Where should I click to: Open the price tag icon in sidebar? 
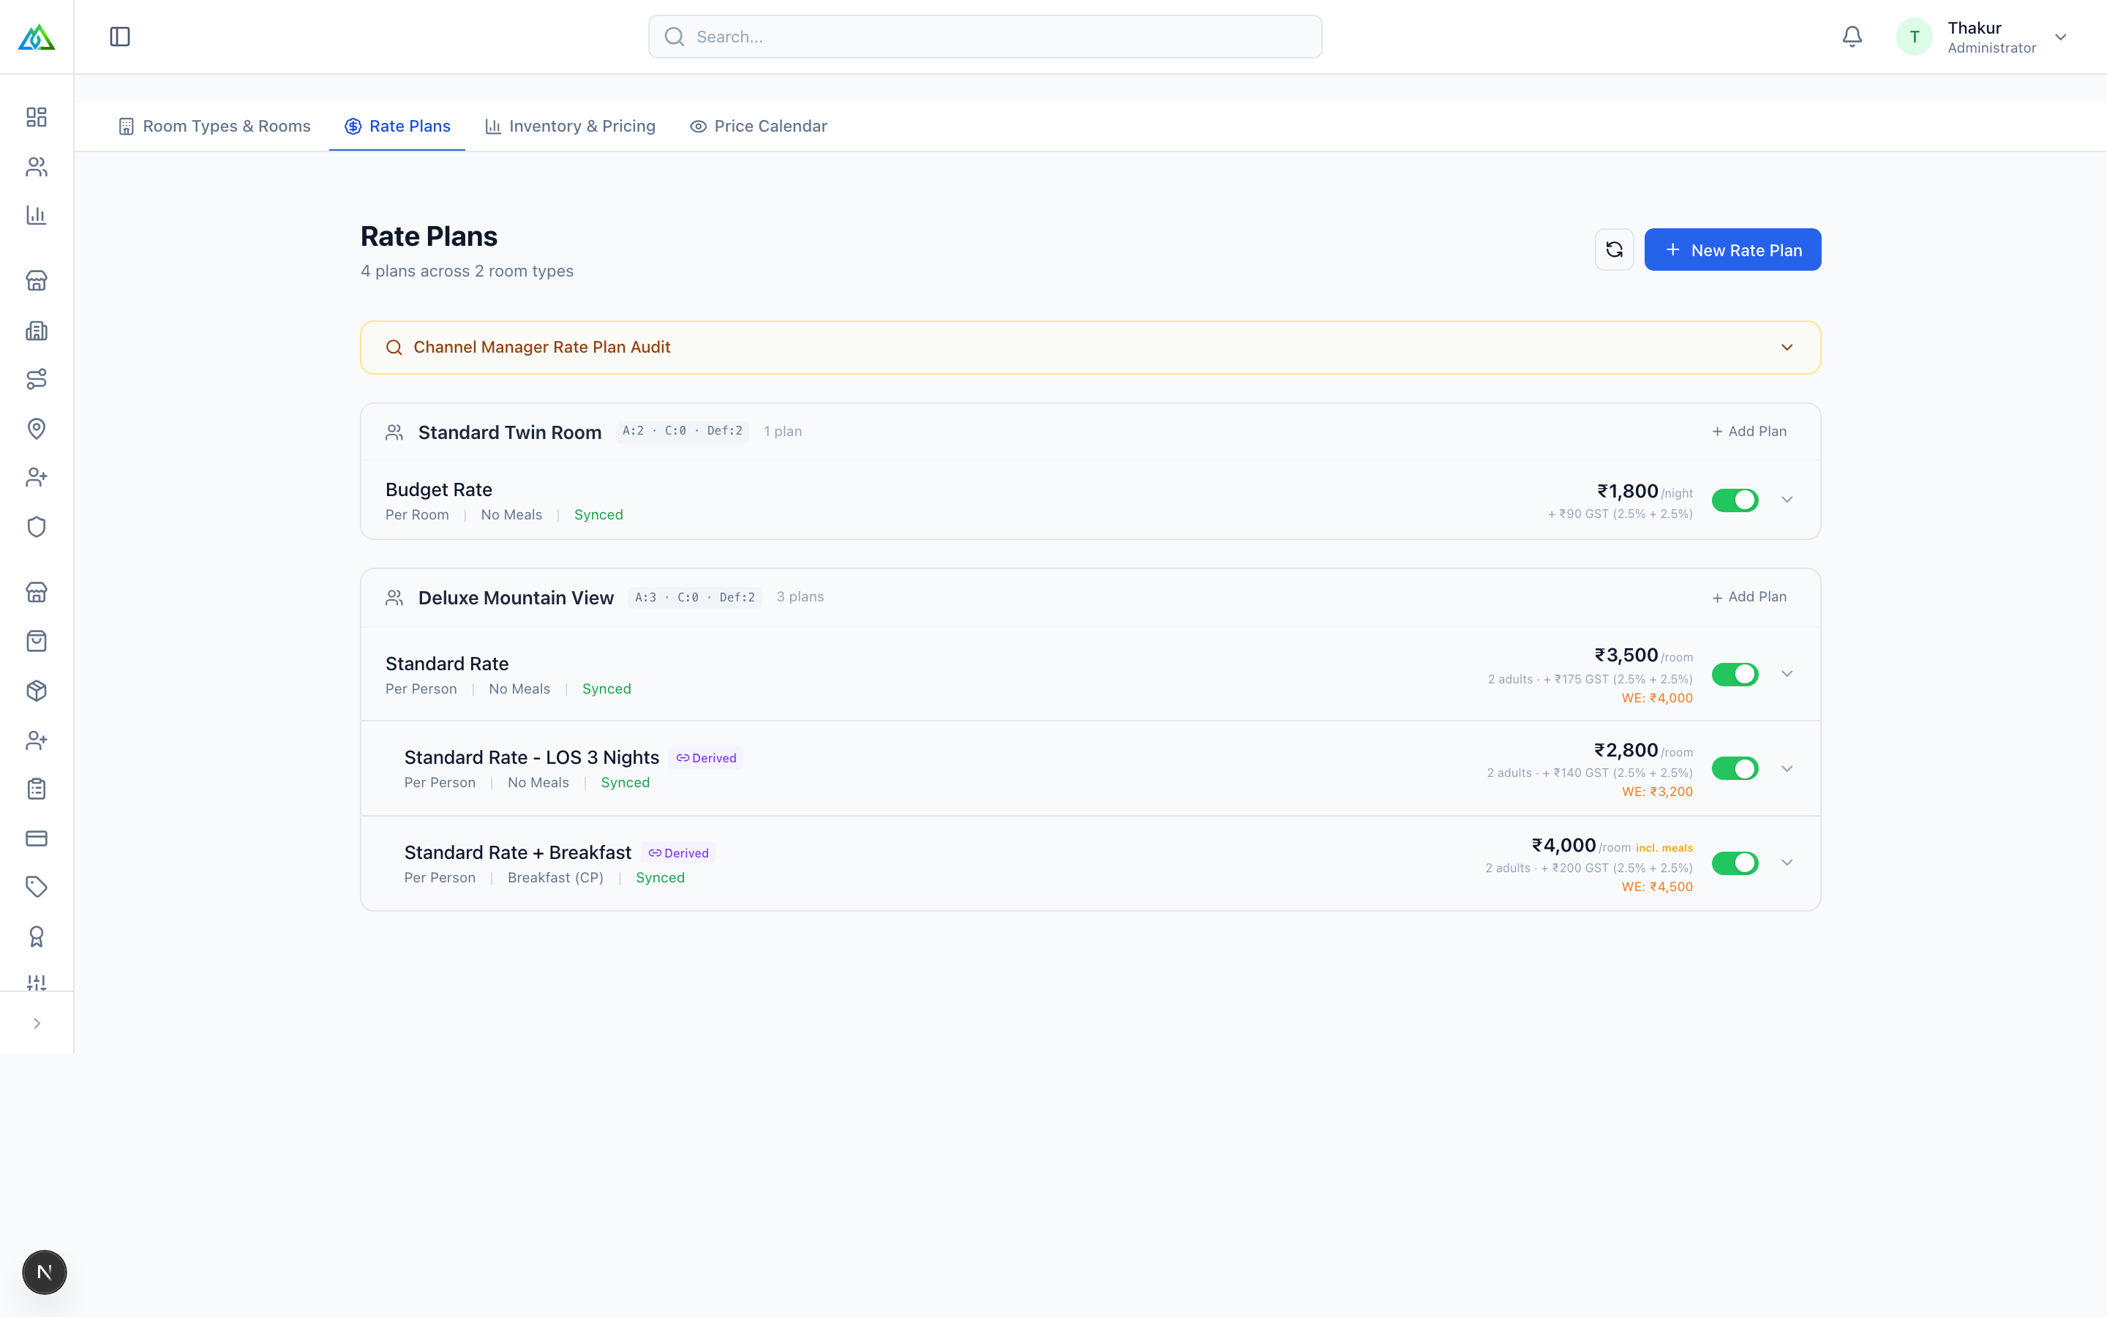coord(37,888)
